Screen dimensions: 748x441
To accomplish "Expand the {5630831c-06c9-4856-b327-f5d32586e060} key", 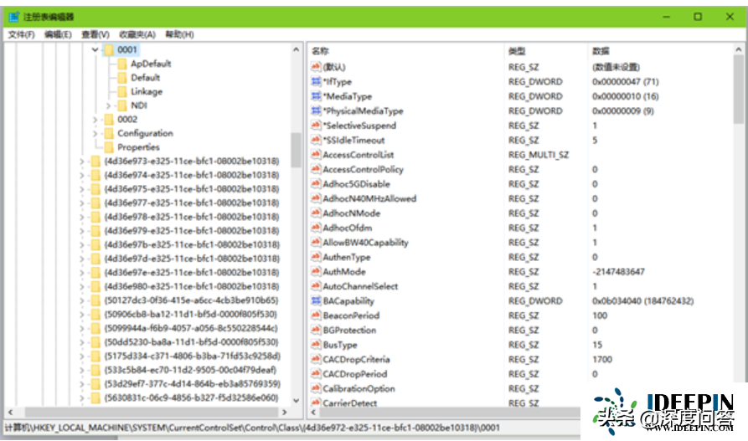I will (81, 397).
